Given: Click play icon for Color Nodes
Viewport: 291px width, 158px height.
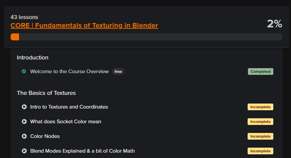Looking at the screenshot, I should pyautogui.click(x=24, y=136).
